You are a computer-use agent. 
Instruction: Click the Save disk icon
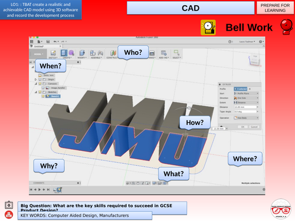[x=48, y=41]
